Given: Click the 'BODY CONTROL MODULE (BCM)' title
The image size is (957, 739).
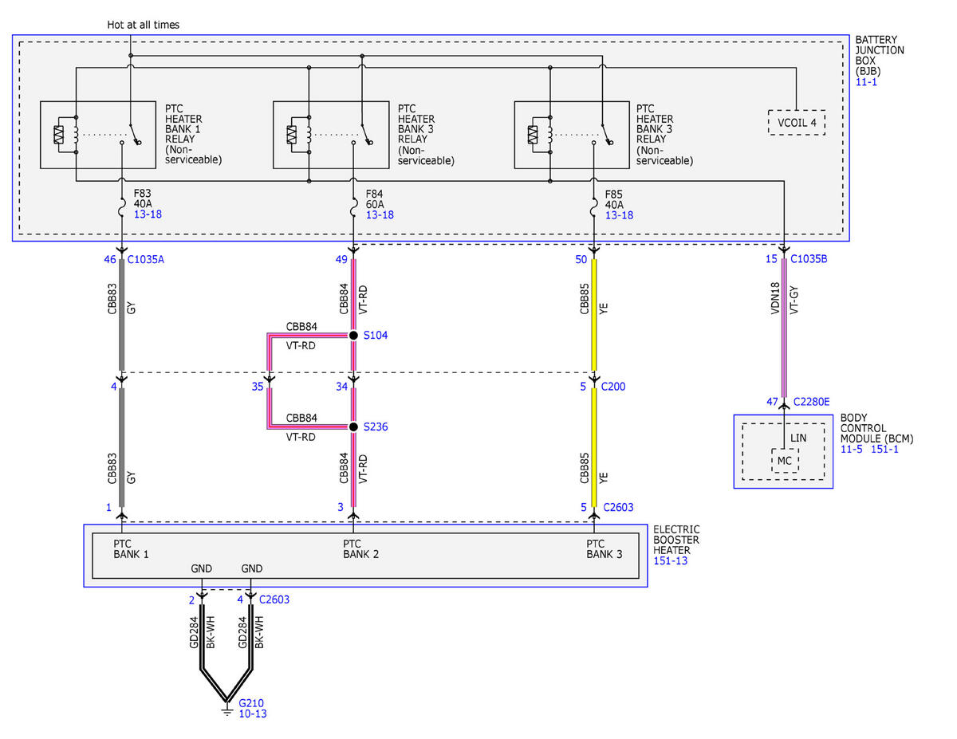Looking at the screenshot, I should click(x=877, y=428).
